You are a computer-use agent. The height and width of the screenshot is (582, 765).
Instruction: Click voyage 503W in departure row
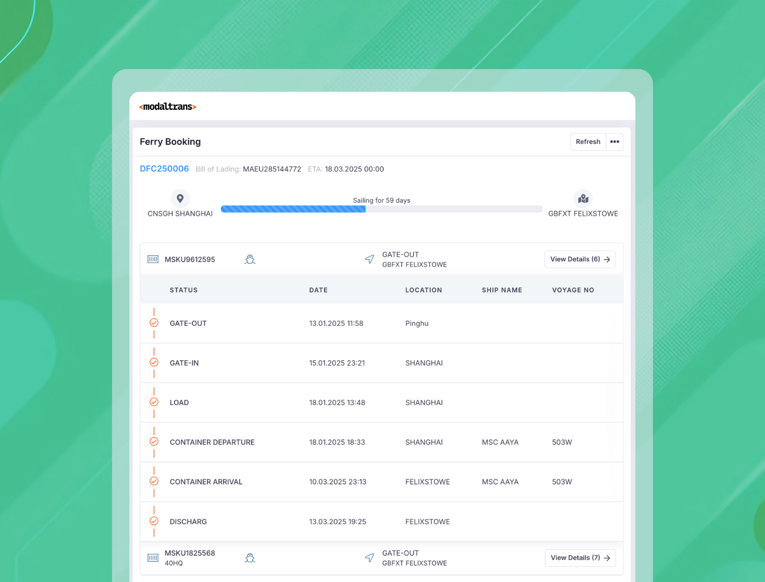click(562, 442)
